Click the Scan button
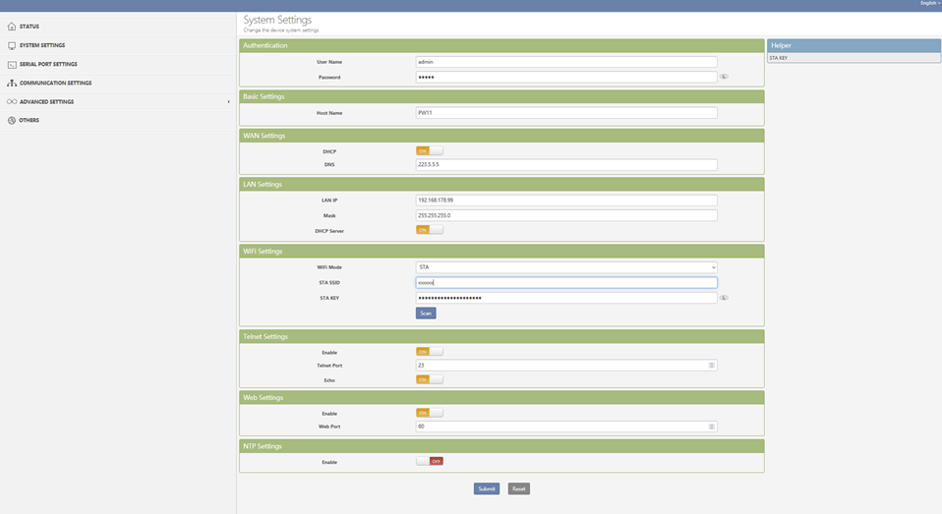Image resolution: width=942 pixels, height=514 pixels. tap(426, 314)
